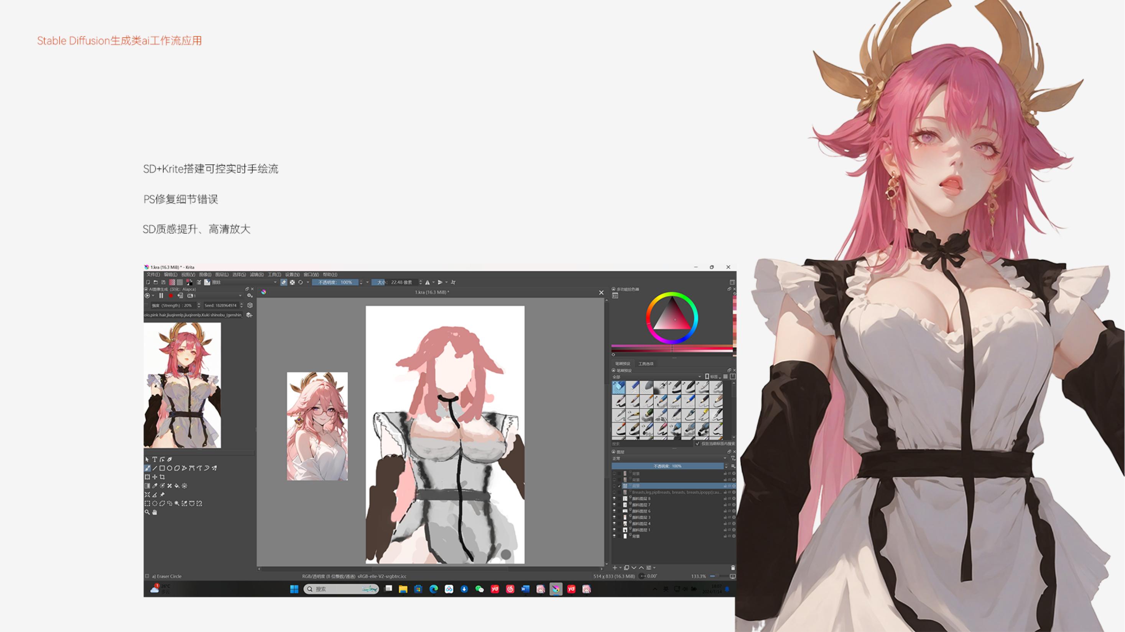Pause the AI live generation
The image size is (1125, 632).
[x=161, y=296]
